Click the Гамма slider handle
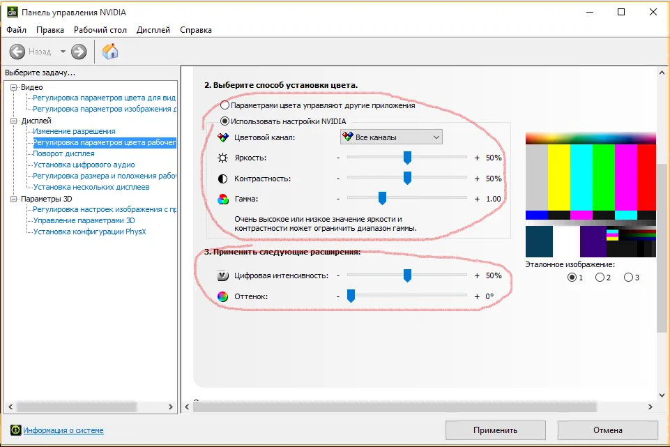This screenshot has width=670, height=447. (x=383, y=198)
